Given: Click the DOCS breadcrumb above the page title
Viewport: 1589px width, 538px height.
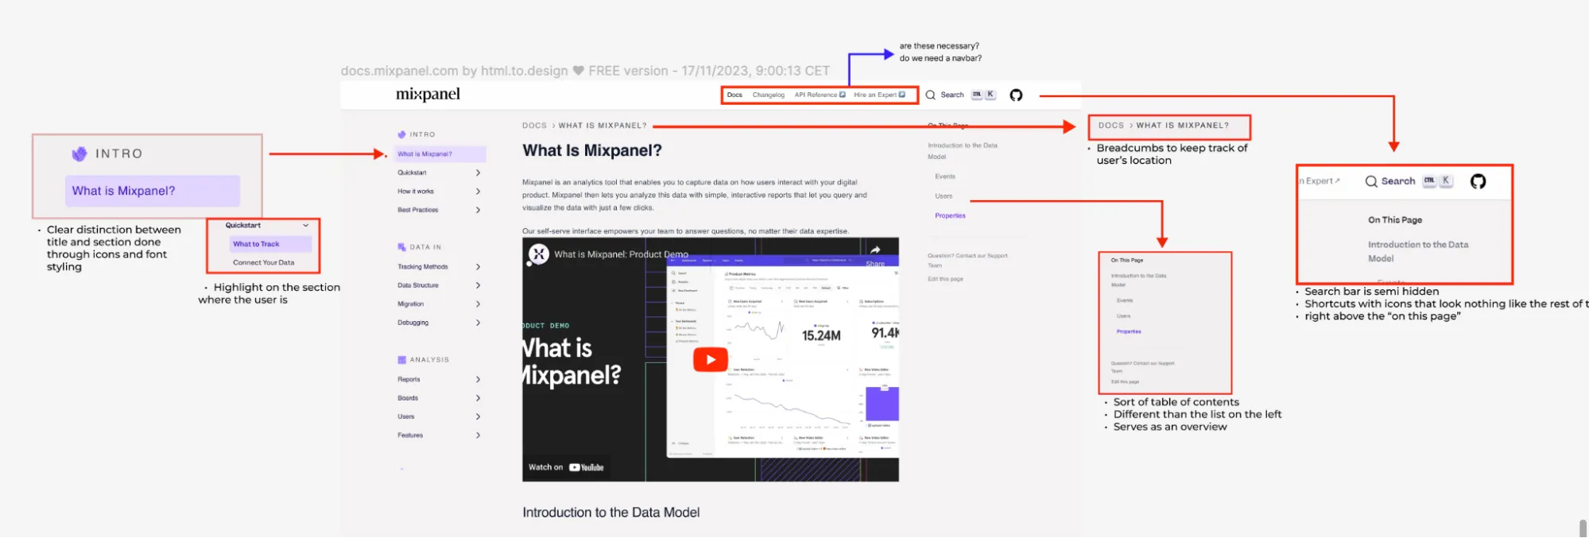Looking at the screenshot, I should 534,126.
